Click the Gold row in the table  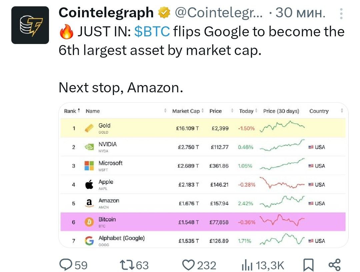pos(203,128)
